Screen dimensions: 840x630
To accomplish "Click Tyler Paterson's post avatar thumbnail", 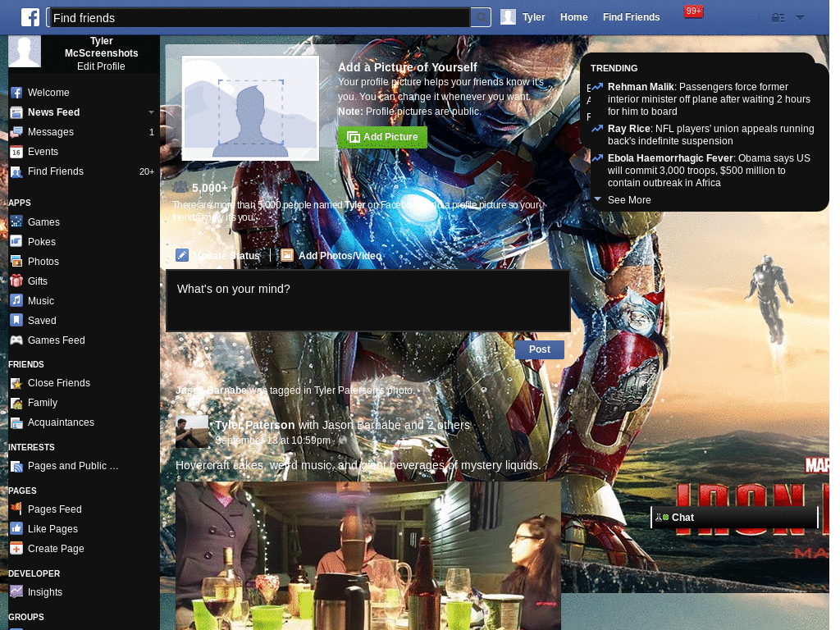I will 192,431.
